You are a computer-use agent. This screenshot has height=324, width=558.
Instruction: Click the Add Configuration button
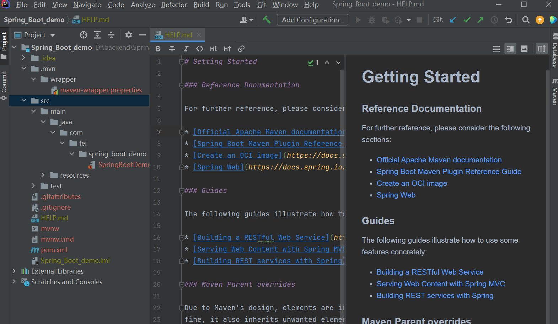tap(312, 20)
